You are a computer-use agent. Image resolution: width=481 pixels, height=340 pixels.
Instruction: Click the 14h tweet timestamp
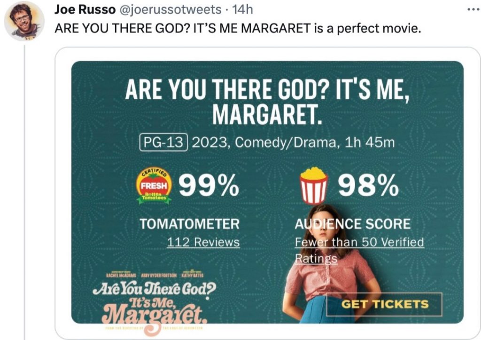coord(243,9)
